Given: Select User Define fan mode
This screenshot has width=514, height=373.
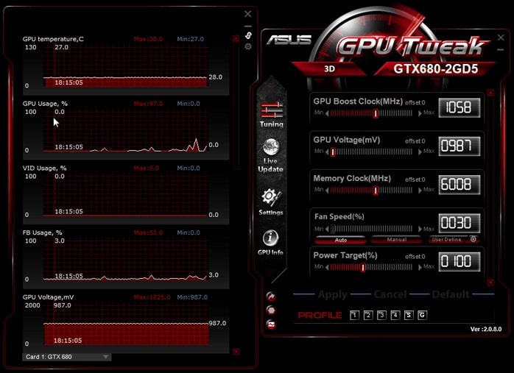Looking at the screenshot, I should coord(447,240).
